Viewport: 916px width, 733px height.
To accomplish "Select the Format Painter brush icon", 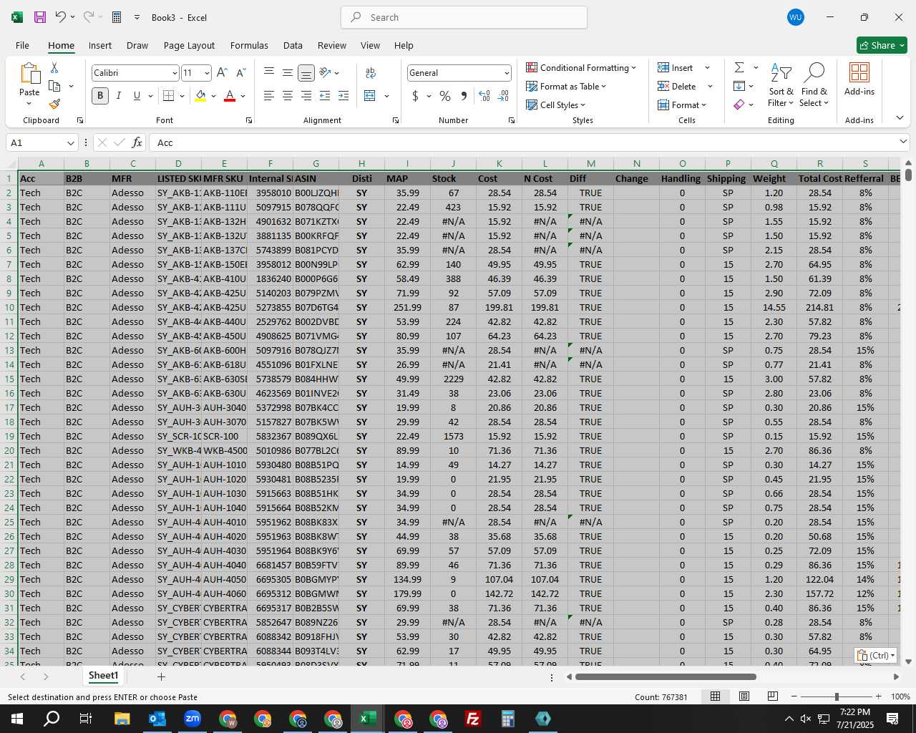I will click(54, 104).
